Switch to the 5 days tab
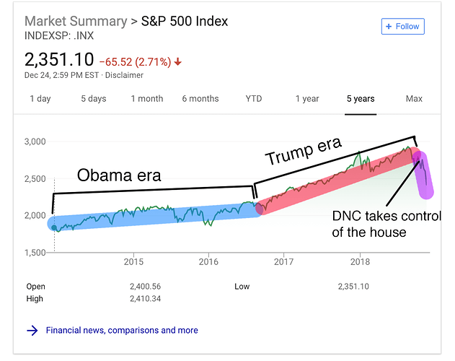 click(94, 99)
